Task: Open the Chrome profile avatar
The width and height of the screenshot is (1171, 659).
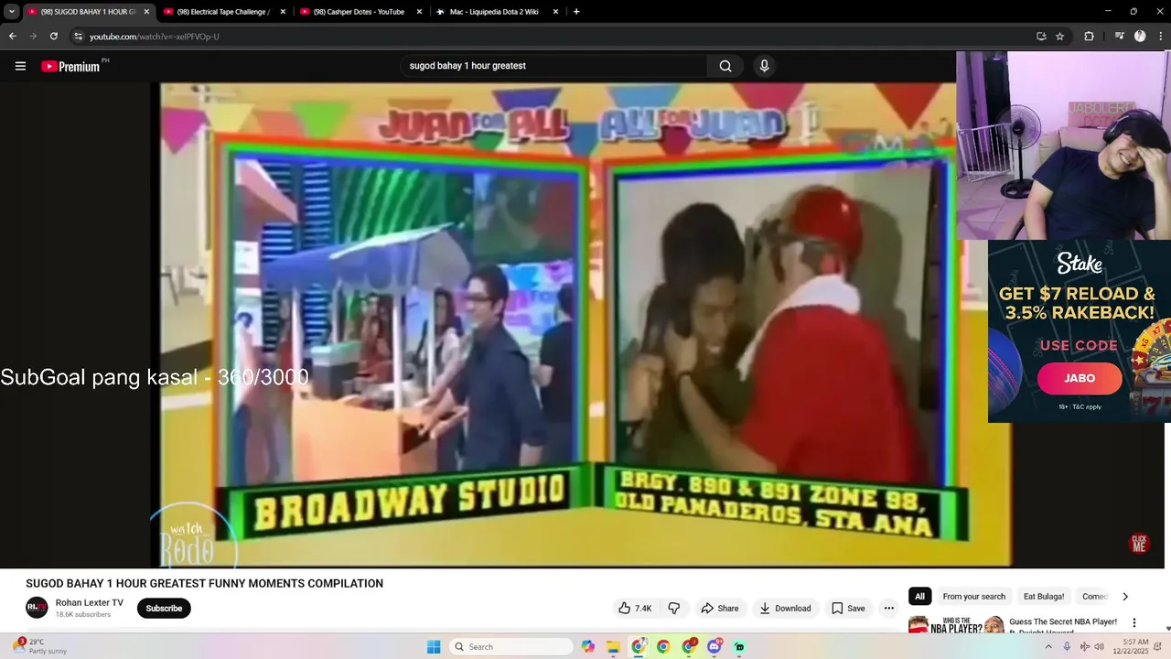Action: 1140,37
